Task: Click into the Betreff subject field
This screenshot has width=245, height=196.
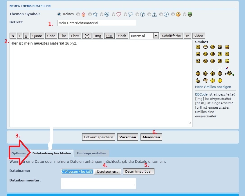Action: tap(96, 23)
